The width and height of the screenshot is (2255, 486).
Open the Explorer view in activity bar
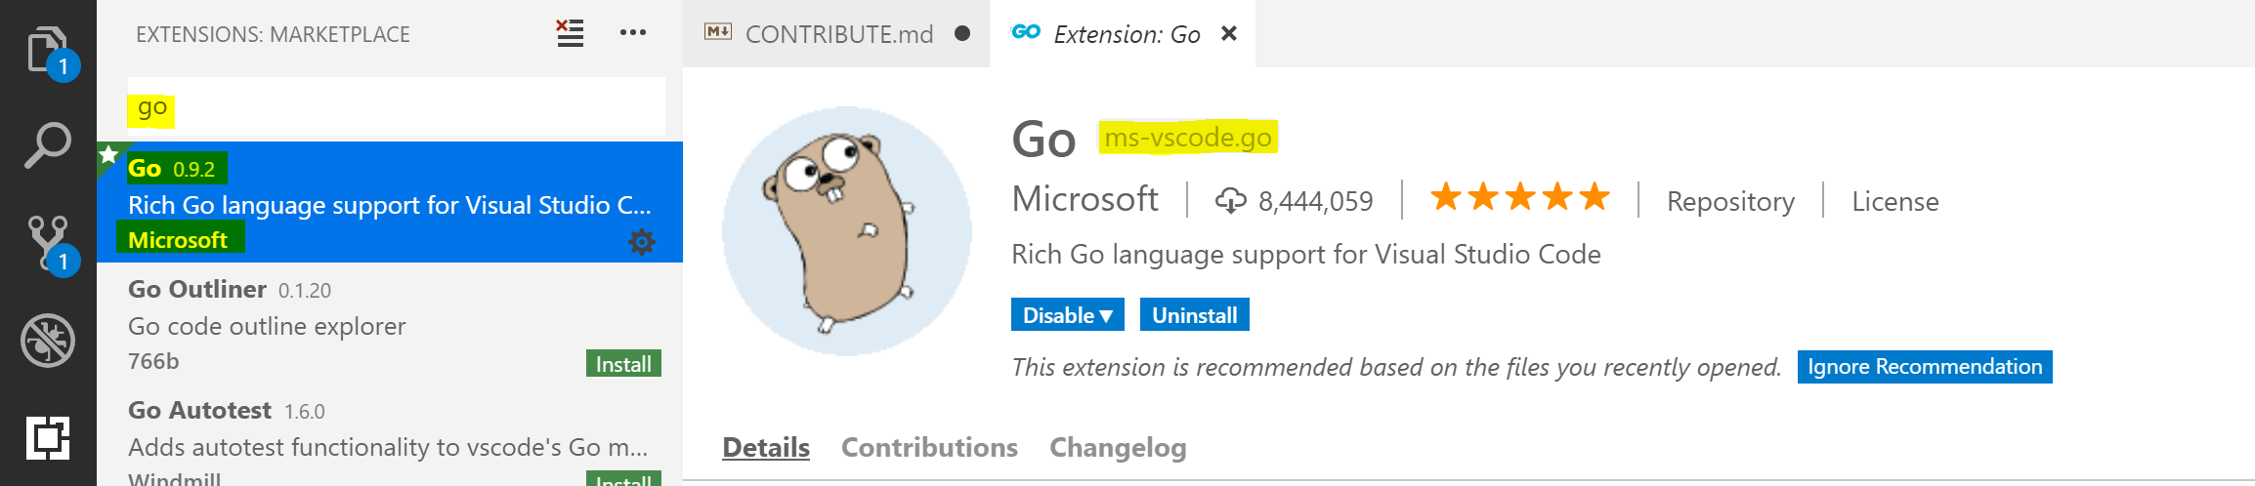coord(46,49)
